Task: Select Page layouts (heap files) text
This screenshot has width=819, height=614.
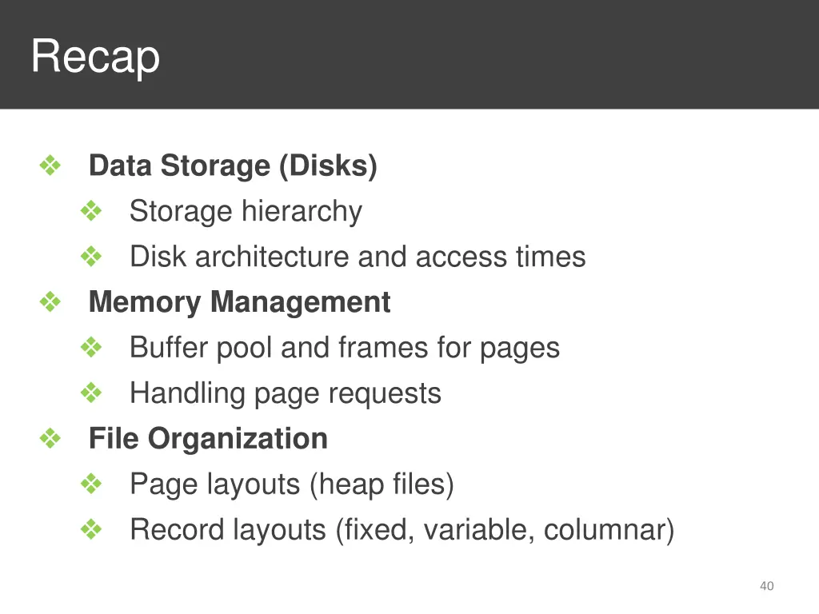Action: pyautogui.click(x=292, y=484)
